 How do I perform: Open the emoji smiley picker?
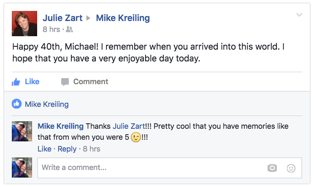[291, 168]
